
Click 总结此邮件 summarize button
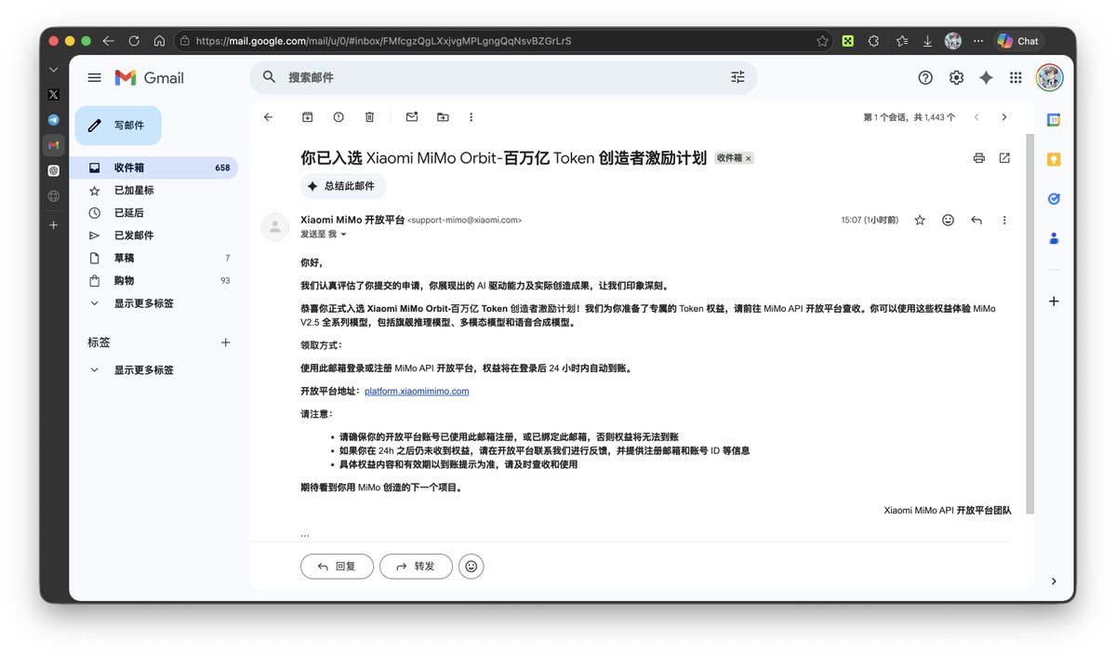point(342,186)
